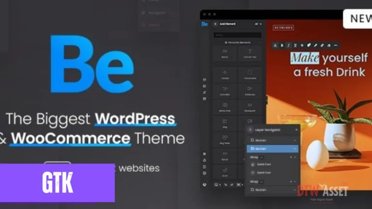Click the font color A icon in text toolbar

point(275,45)
